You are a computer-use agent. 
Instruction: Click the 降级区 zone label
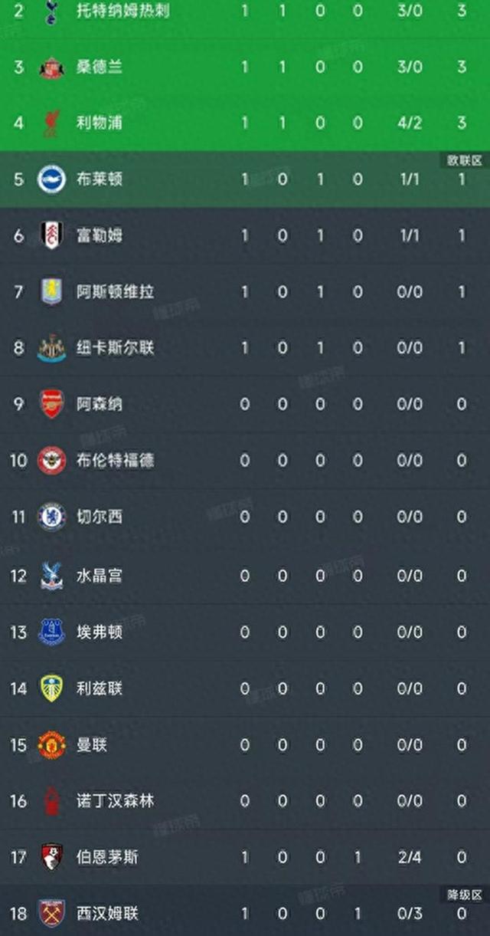point(465,895)
